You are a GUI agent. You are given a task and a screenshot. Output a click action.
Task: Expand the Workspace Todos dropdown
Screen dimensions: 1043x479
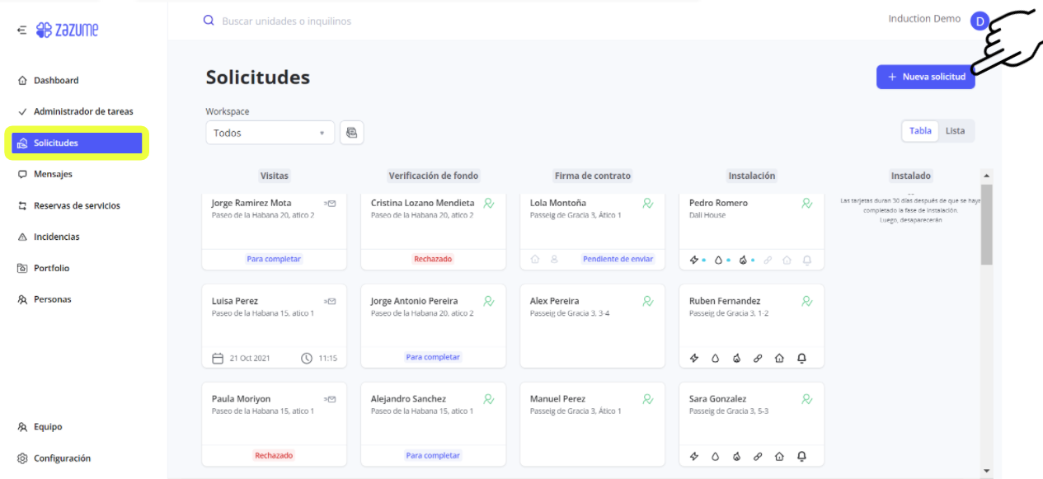point(270,133)
